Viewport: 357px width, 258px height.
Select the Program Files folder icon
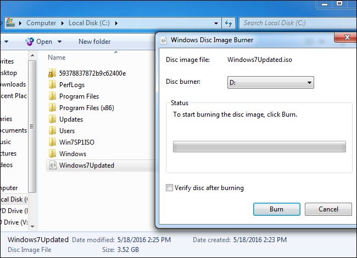52,96
